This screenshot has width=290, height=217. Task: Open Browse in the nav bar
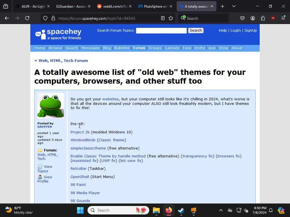coord(55,48)
